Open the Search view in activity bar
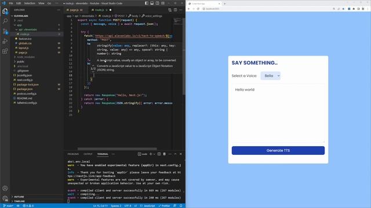The image size is (371, 208). click(5, 21)
